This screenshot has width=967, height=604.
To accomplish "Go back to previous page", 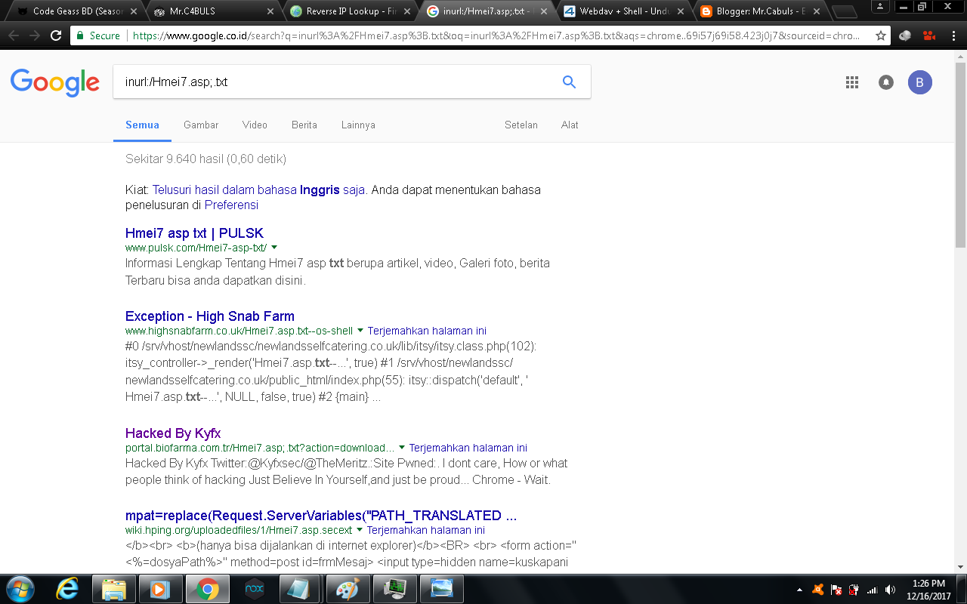I will pos(14,35).
